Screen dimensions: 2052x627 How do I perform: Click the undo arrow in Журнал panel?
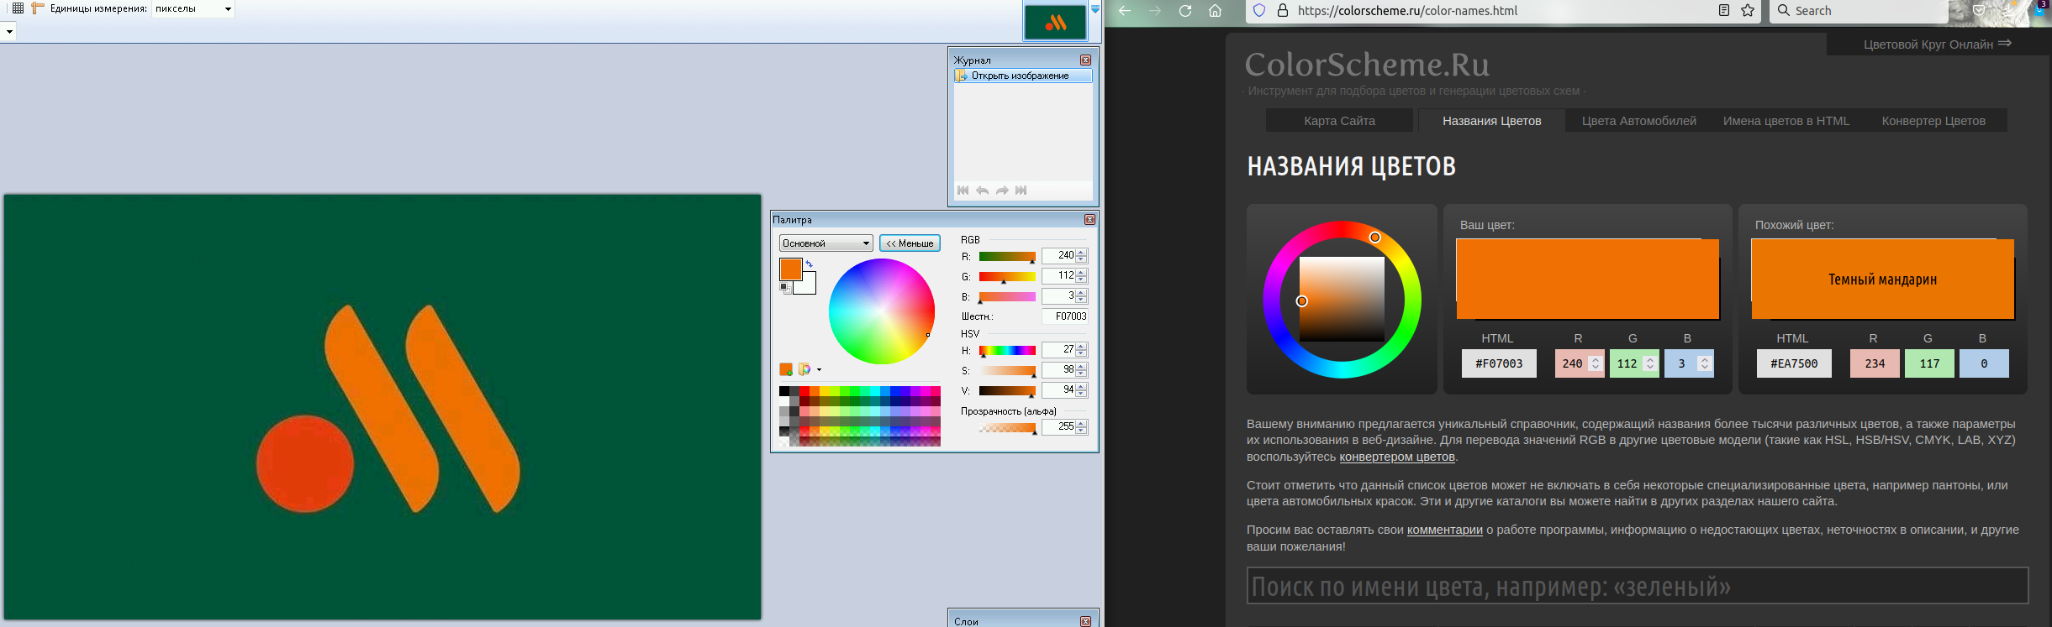point(983,191)
